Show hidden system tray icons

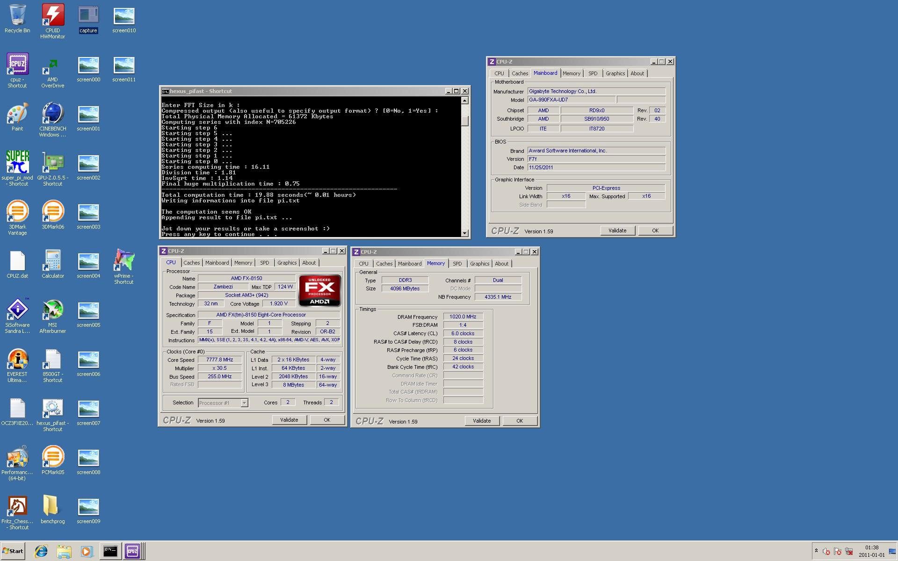(x=816, y=551)
